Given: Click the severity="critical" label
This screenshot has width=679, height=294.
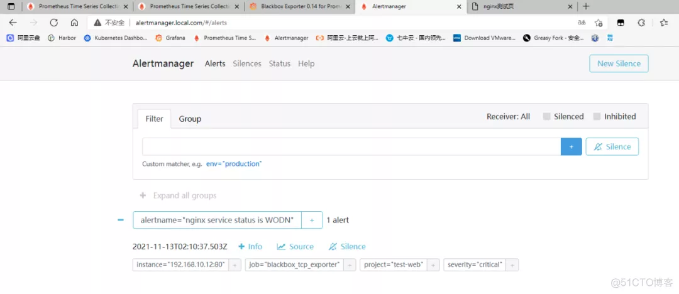Looking at the screenshot, I should (x=475, y=265).
